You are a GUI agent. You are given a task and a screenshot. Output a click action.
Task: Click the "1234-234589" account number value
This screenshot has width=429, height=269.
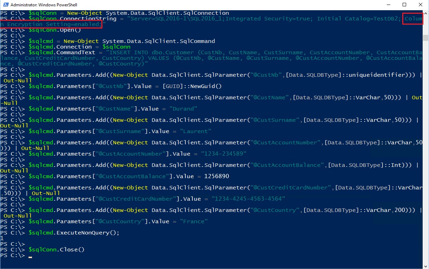[224, 154]
